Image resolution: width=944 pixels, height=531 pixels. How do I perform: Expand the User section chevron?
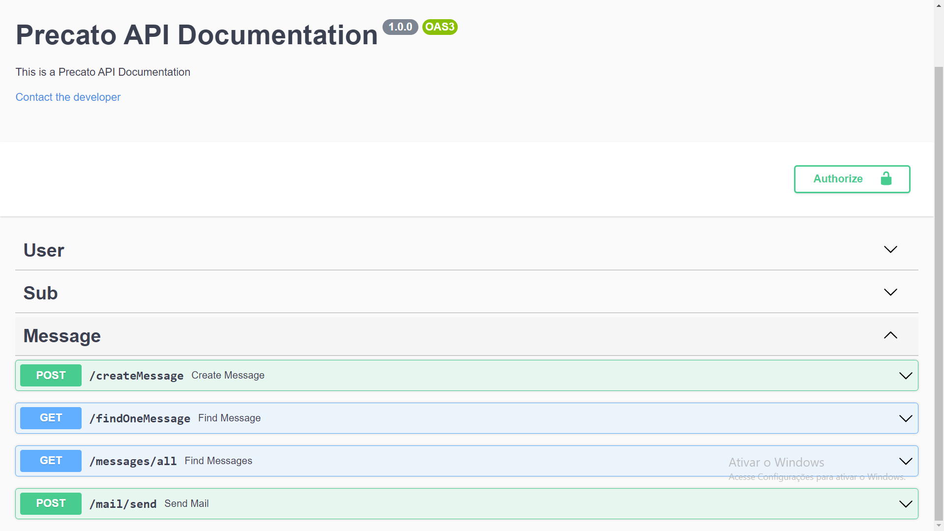pyautogui.click(x=890, y=249)
